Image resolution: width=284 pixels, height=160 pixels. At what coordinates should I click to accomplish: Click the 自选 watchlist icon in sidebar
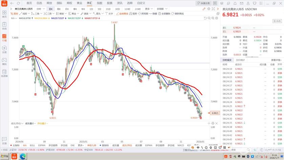[x=4, y=26]
